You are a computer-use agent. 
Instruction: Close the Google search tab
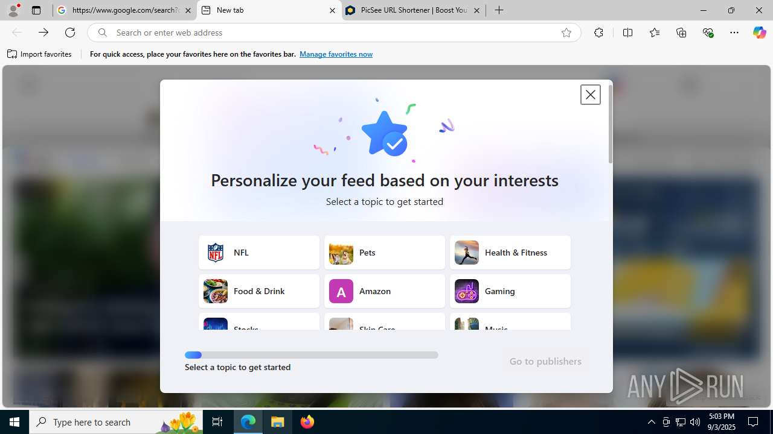[x=188, y=10]
